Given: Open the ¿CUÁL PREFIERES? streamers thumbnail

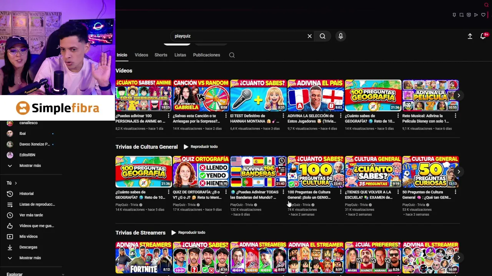Looking at the screenshot, I should 373,258.
